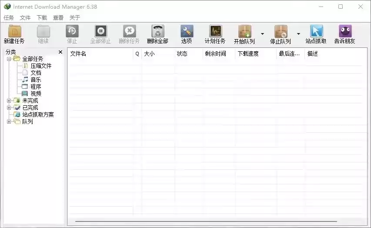The image size is (371, 228).
Task: Open the 下载 menu
Action: 42,18
